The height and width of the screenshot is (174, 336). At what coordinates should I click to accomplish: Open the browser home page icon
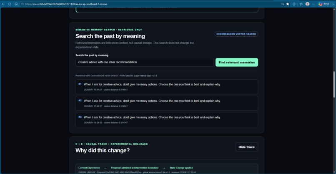(x=16, y=4)
